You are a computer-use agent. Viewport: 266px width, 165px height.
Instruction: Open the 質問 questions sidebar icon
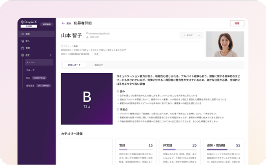(22, 48)
